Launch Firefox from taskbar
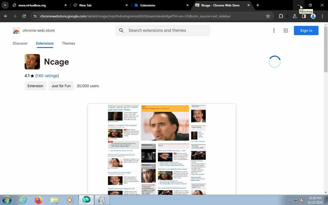This screenshot has width=328, height=205. (39, 200)
